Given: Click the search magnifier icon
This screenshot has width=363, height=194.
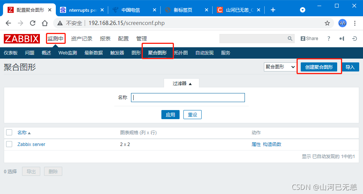Looking at the screenshot, I should point(290,39).
